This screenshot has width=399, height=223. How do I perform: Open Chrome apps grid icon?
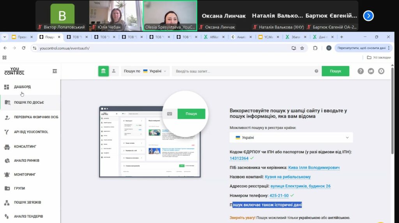tap(4, 58)
